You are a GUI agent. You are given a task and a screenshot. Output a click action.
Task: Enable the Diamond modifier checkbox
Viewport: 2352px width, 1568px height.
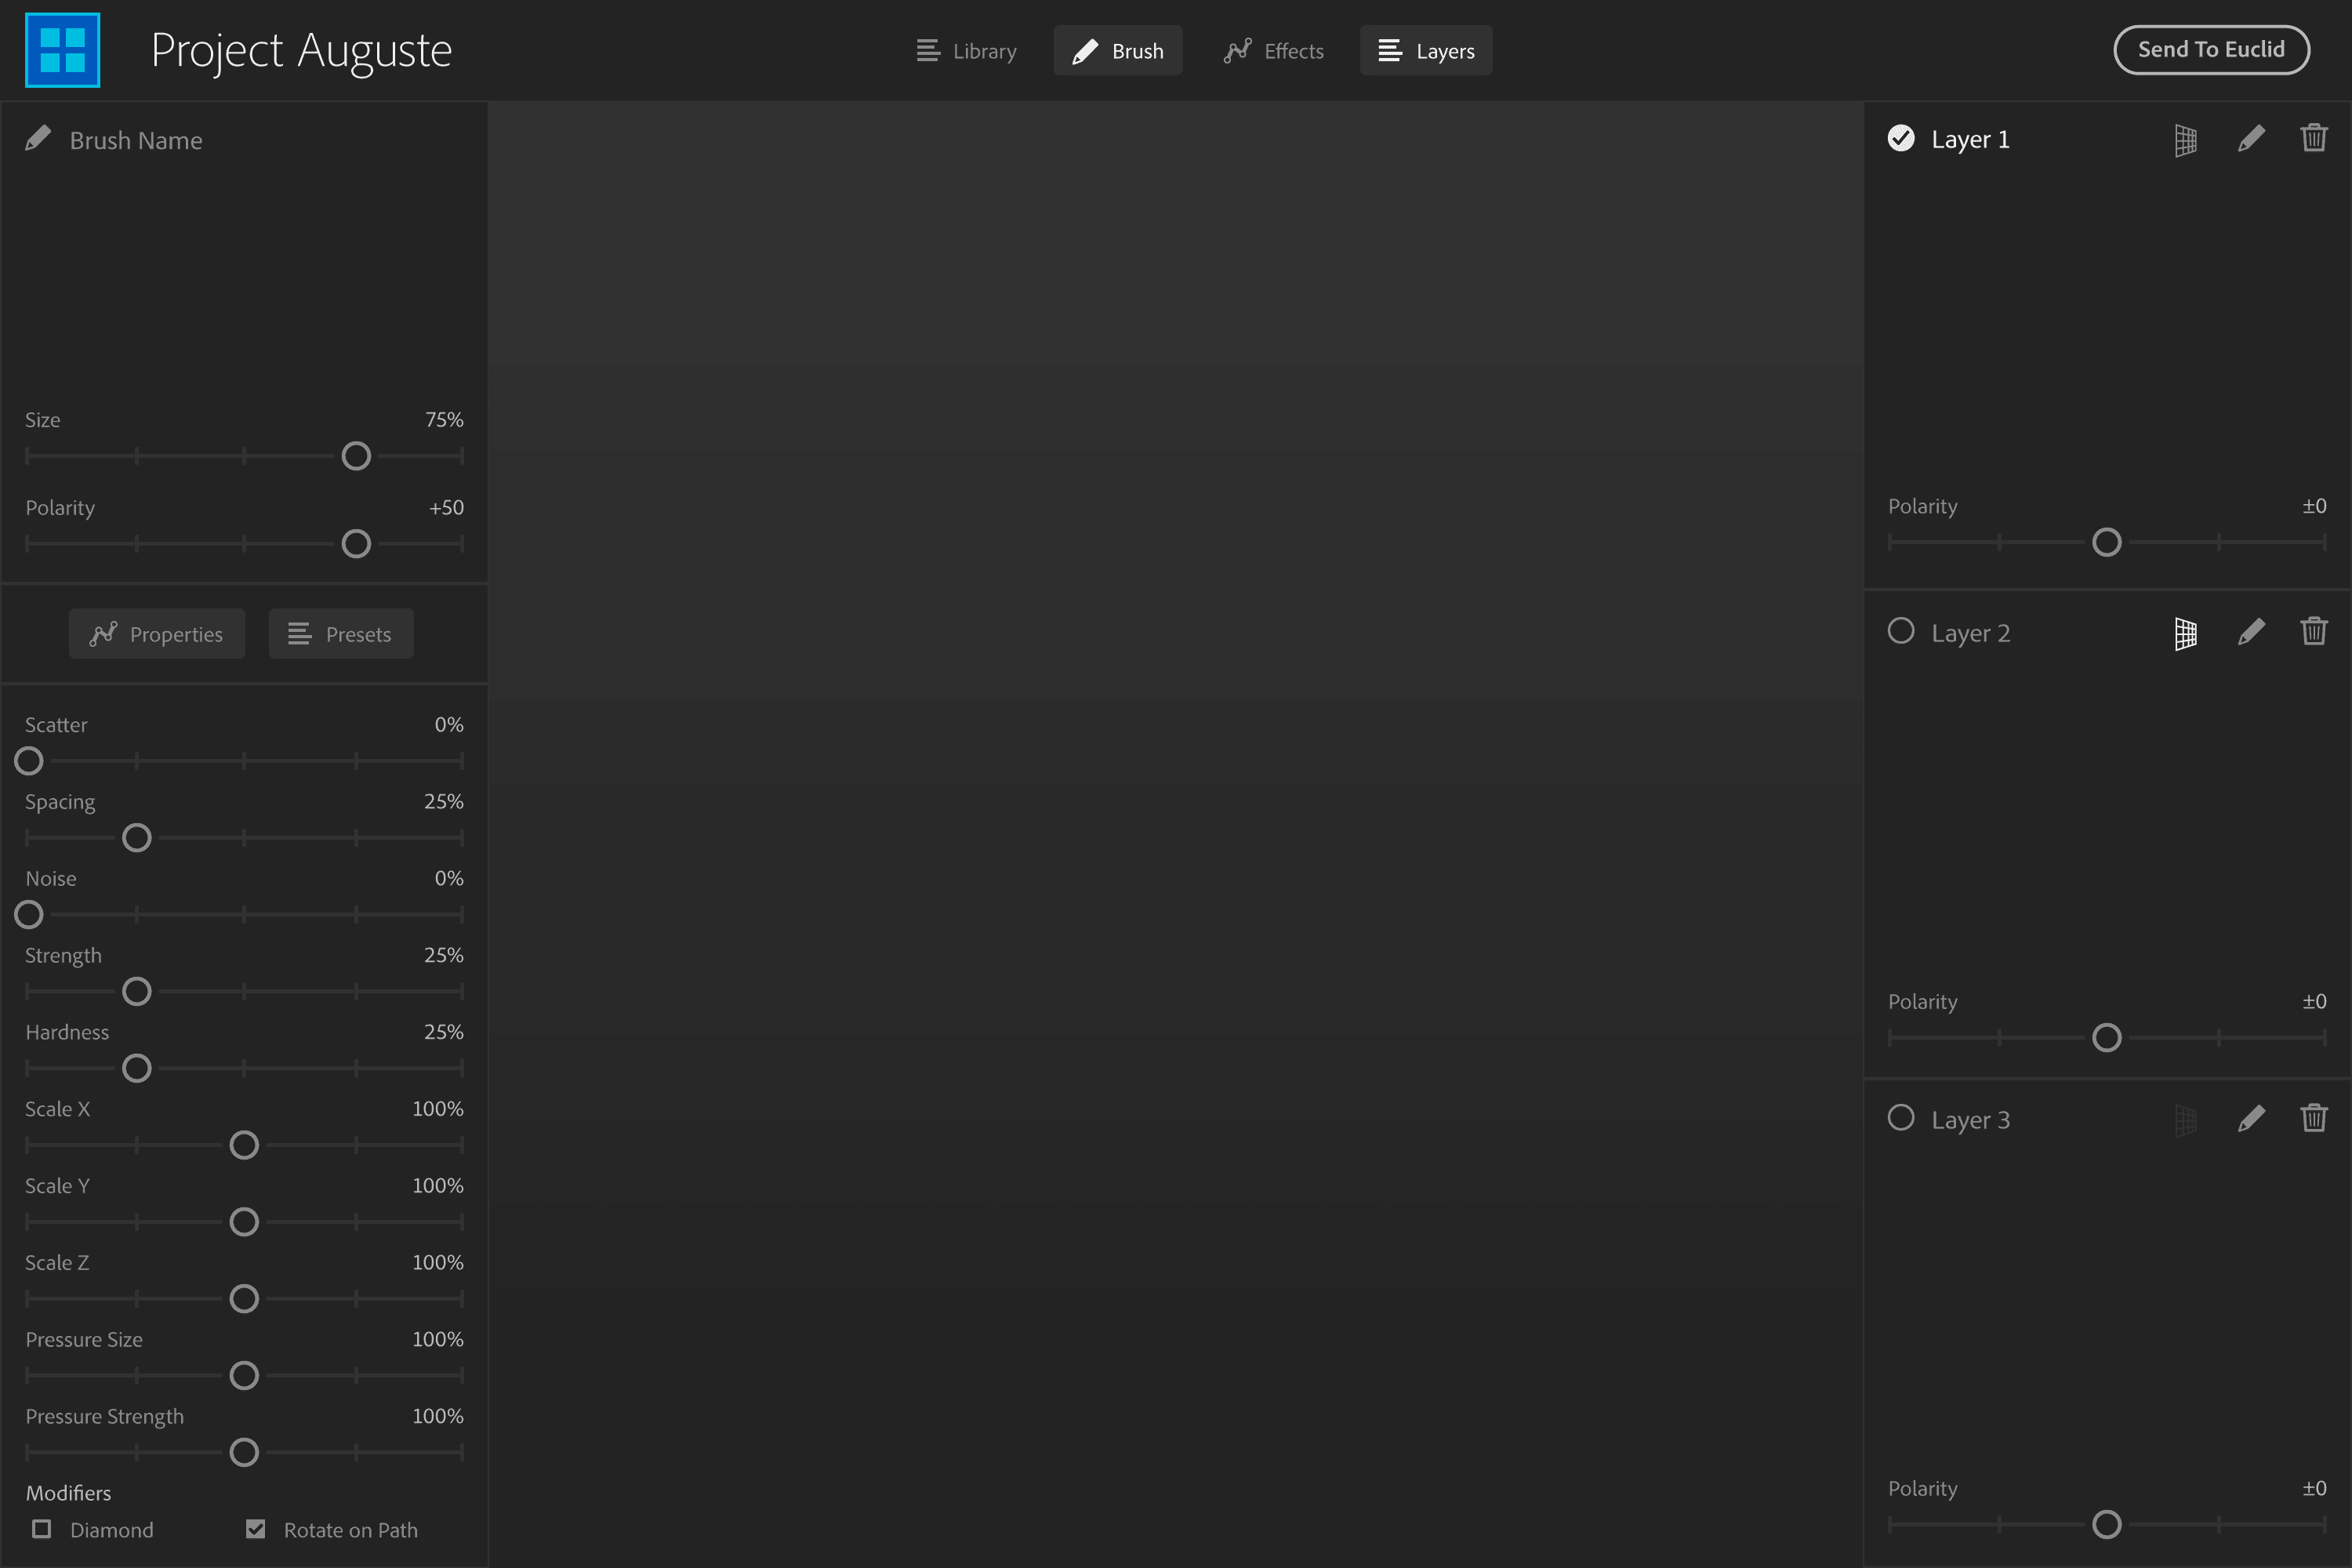[42, 1529]
